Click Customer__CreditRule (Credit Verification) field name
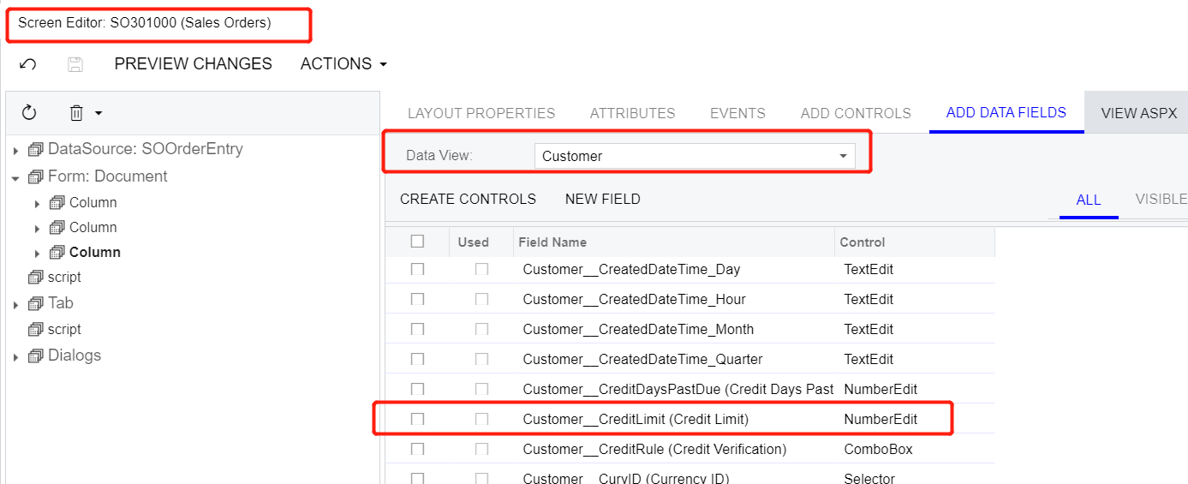 point(654,449)
